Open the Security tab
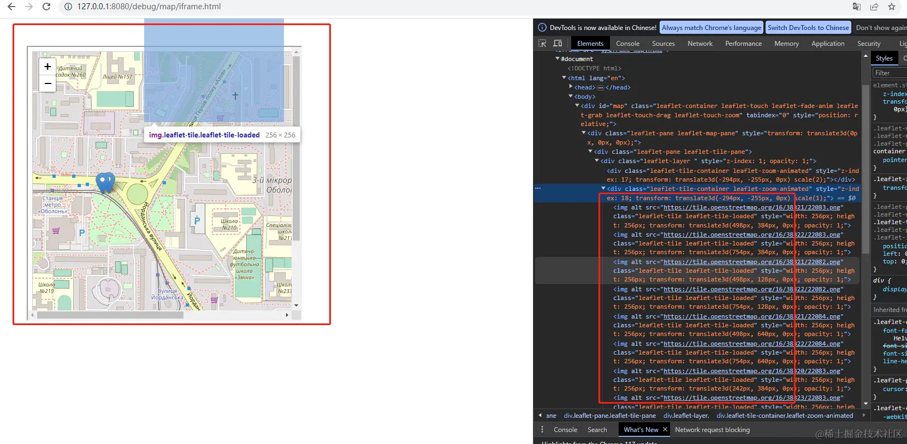907x444 pixels. 869,44
